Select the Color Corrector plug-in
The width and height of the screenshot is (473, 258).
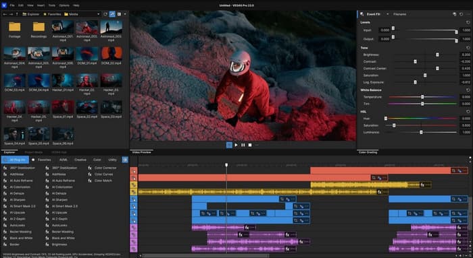102,168
